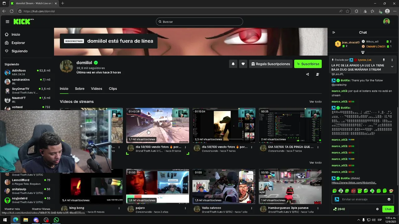The width and height of the screenshot is (399, 224).
Task: Open 'Hamburguesas 3ple panese' clip thumbnail
Action: click(290, 186)
